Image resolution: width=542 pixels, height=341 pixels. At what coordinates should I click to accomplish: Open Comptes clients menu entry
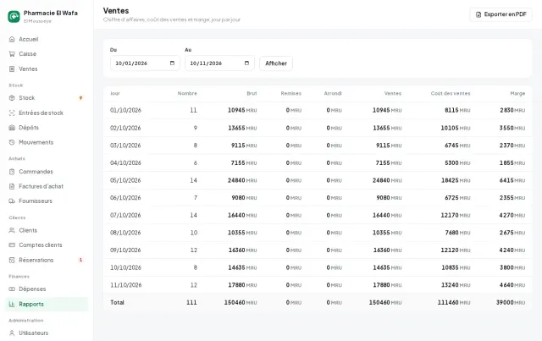tap(47, 245)
